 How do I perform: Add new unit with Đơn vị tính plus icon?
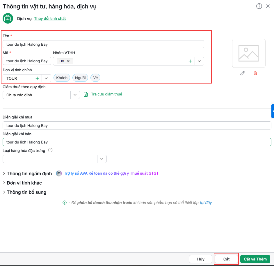37,78
